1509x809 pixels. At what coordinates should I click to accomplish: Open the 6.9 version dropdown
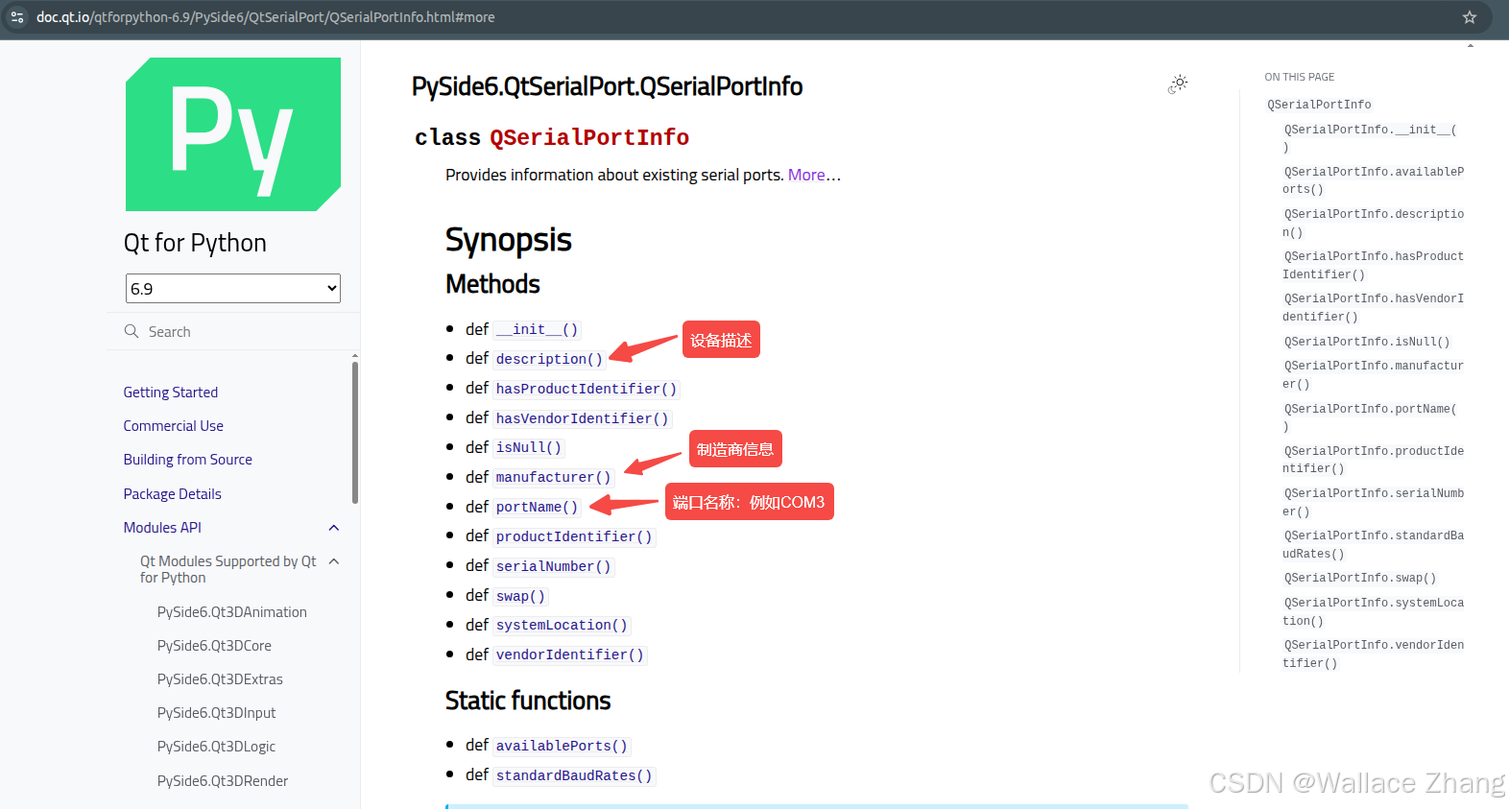click(x=233, y=288)
